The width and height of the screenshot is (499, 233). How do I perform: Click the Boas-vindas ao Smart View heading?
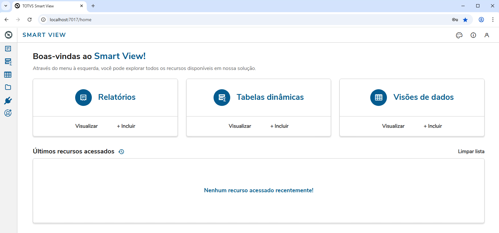point(89,56)
